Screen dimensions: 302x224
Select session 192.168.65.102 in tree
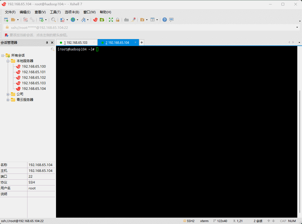(34, 78)
